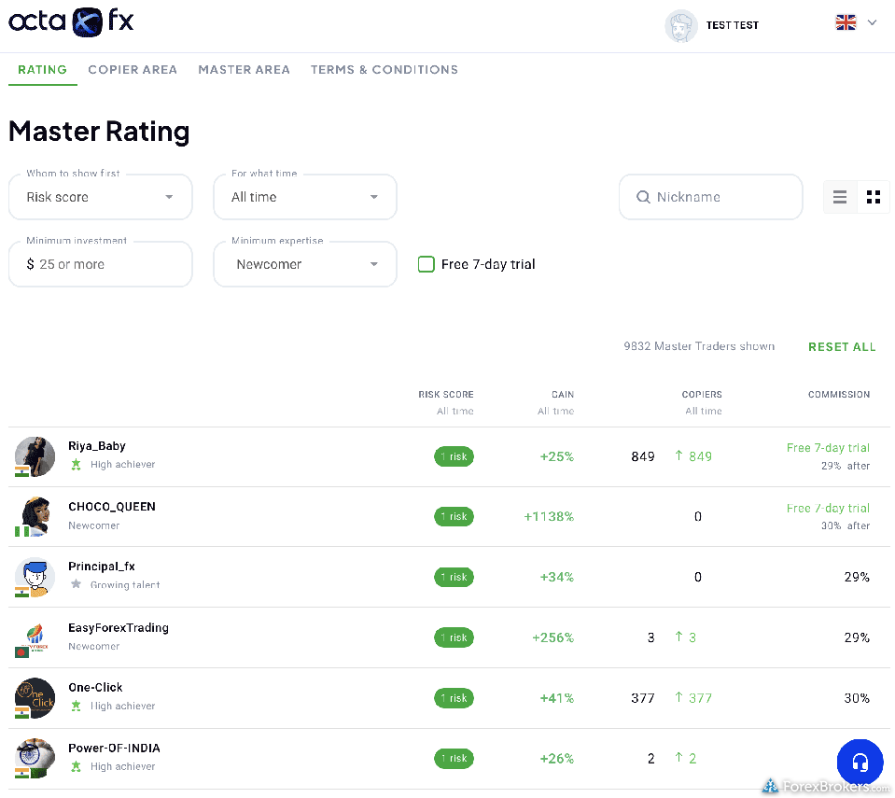Click One-Click's green star badge
This screenshot has height=798, width=895.
click(x=76, y=707)
